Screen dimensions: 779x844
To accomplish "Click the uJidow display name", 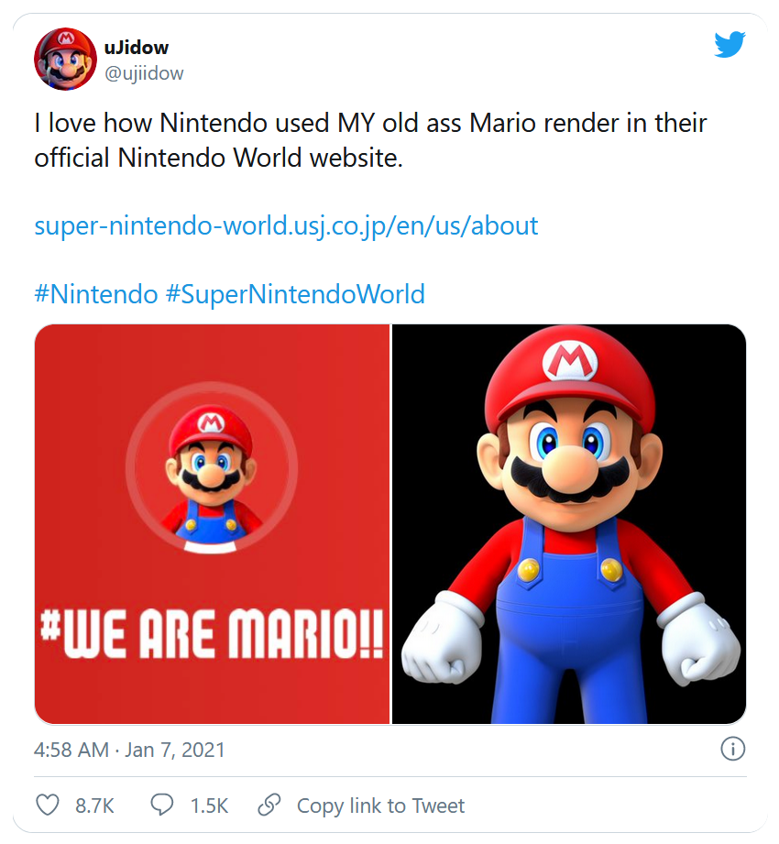I will (x=137, y=47).
